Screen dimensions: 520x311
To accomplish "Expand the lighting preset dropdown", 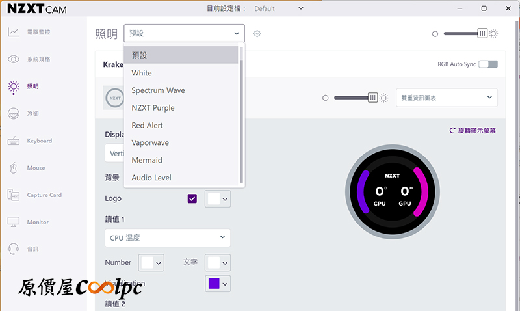I will tap(185, 33).
